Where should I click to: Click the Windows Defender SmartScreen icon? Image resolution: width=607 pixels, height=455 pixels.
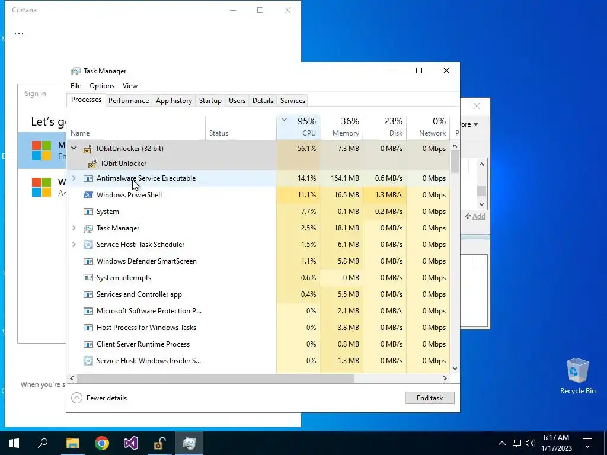tap(88, 261)
